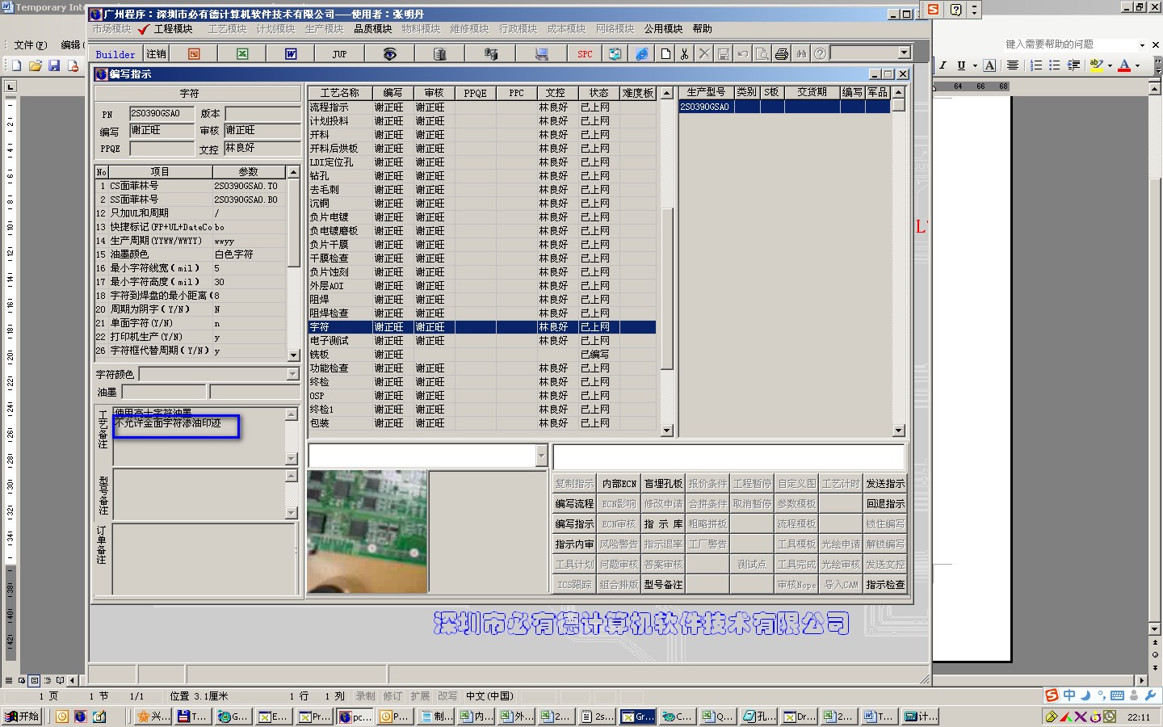Select the 电子测试 row in process table

pos(482,341)
